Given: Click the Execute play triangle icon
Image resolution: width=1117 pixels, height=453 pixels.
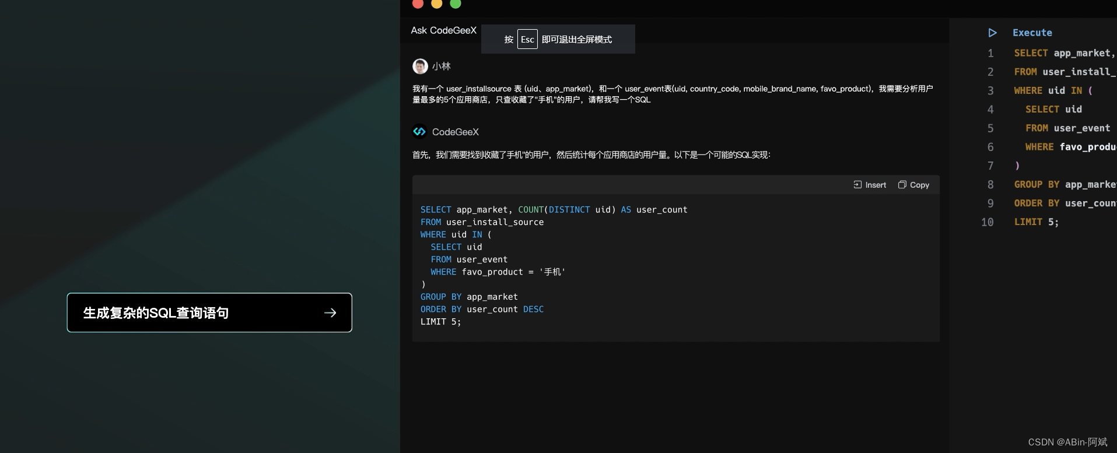Looking at the screenshot, I should 992,33.
